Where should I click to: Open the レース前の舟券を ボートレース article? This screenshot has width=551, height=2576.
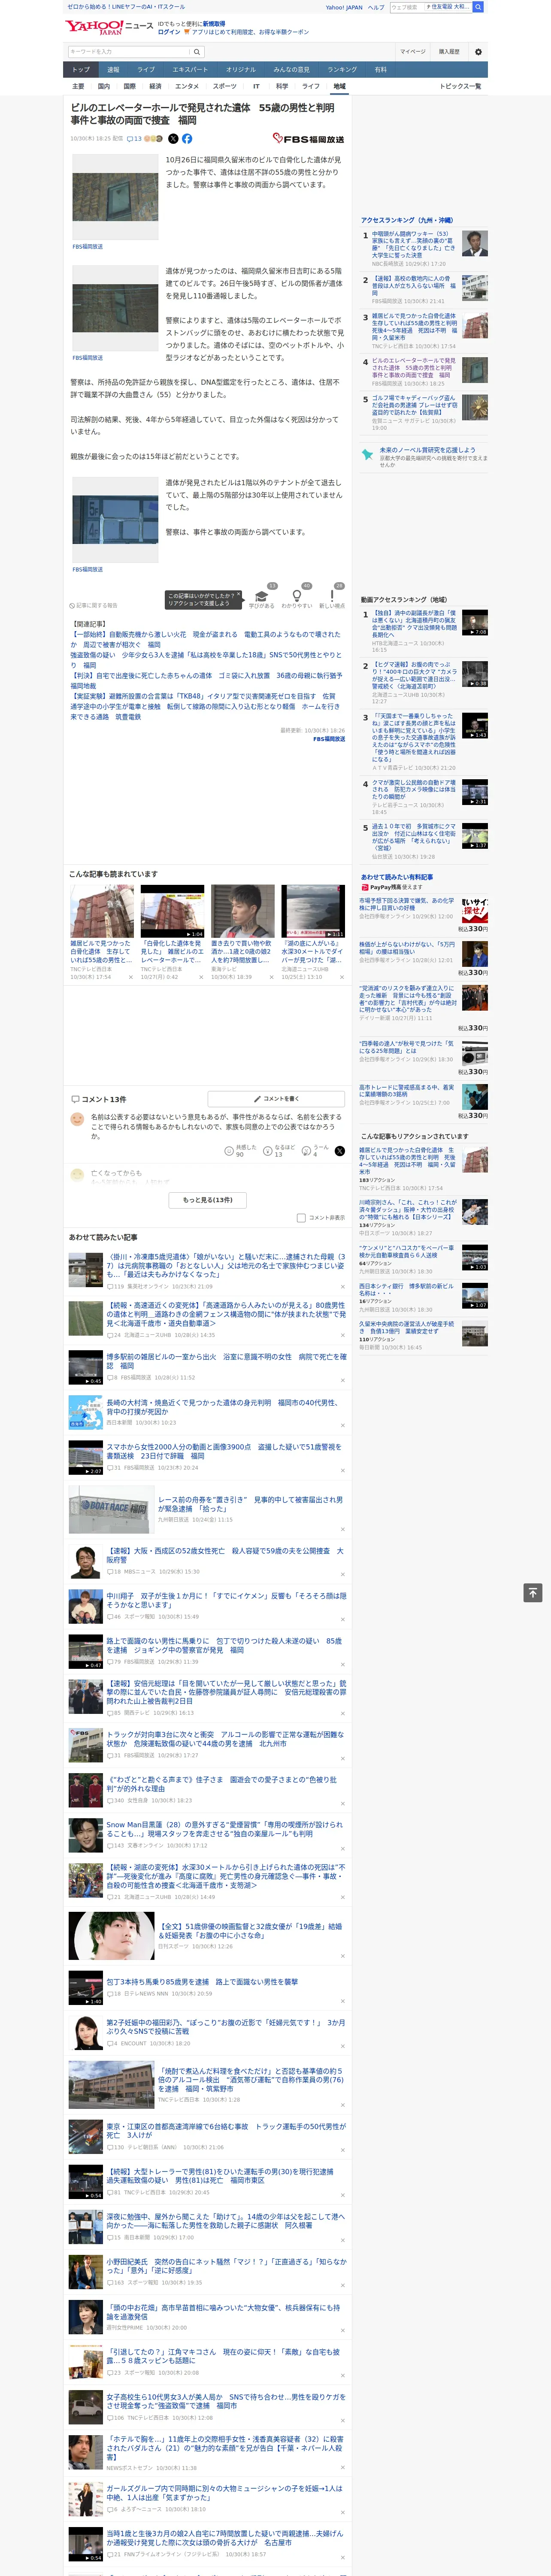(250, 1504)
